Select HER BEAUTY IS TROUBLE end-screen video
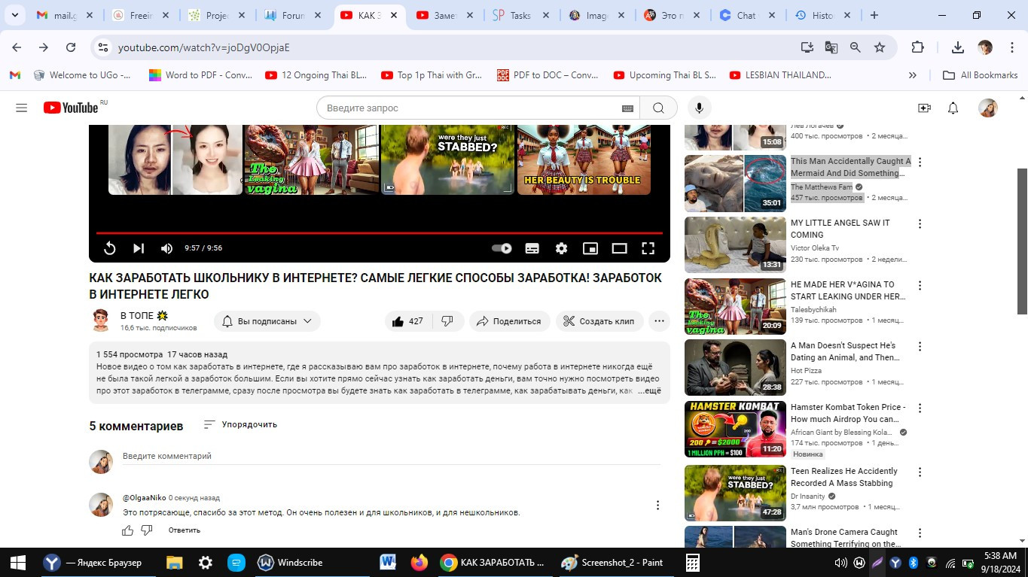This screenshot has height=577, width=1028. (584, 160)
